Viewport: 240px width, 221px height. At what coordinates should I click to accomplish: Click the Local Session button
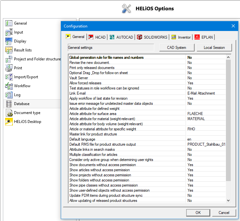click(x=214, y=48)
